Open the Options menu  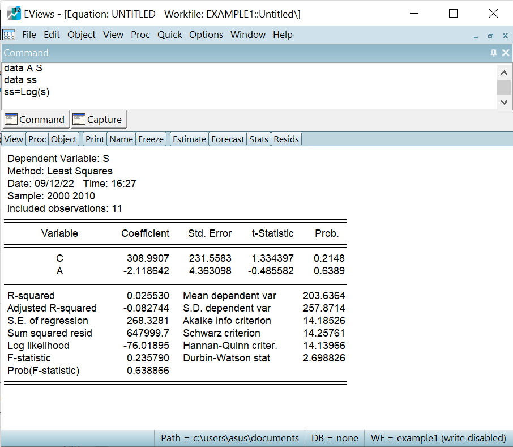pos(206,35)
